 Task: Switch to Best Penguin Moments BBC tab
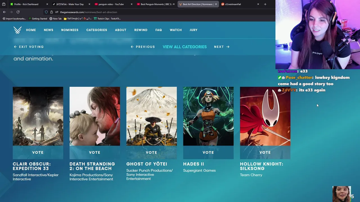(156, 4)
